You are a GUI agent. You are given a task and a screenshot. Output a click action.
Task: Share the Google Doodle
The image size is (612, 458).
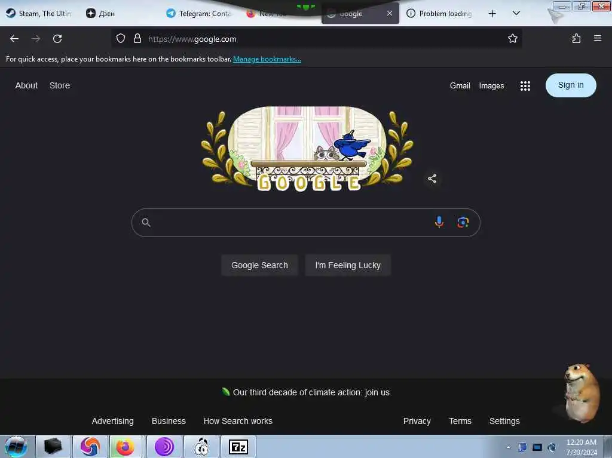(x=432, y=179)
